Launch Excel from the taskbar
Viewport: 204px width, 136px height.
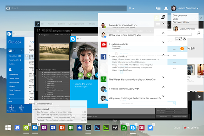[70, 128]
